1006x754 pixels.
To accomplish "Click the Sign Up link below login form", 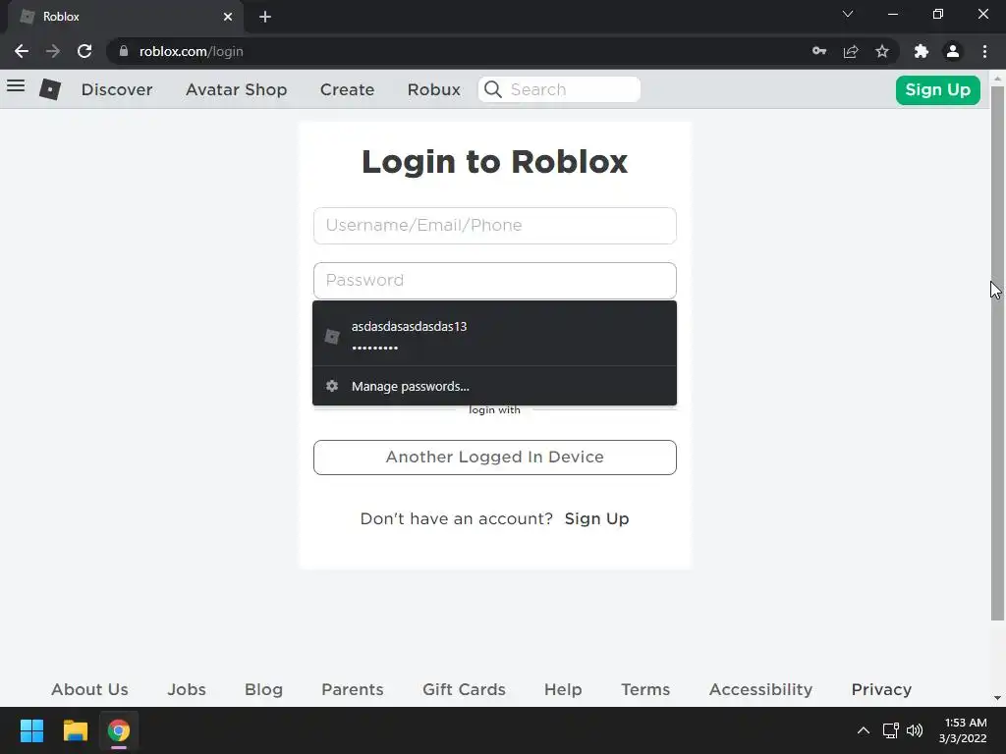I will 596,518.
